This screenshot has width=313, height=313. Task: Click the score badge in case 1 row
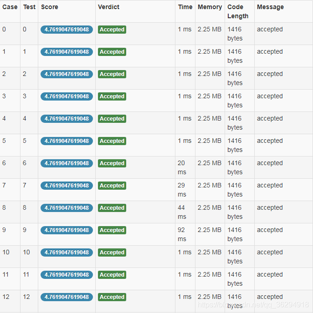tap(67, 52)
